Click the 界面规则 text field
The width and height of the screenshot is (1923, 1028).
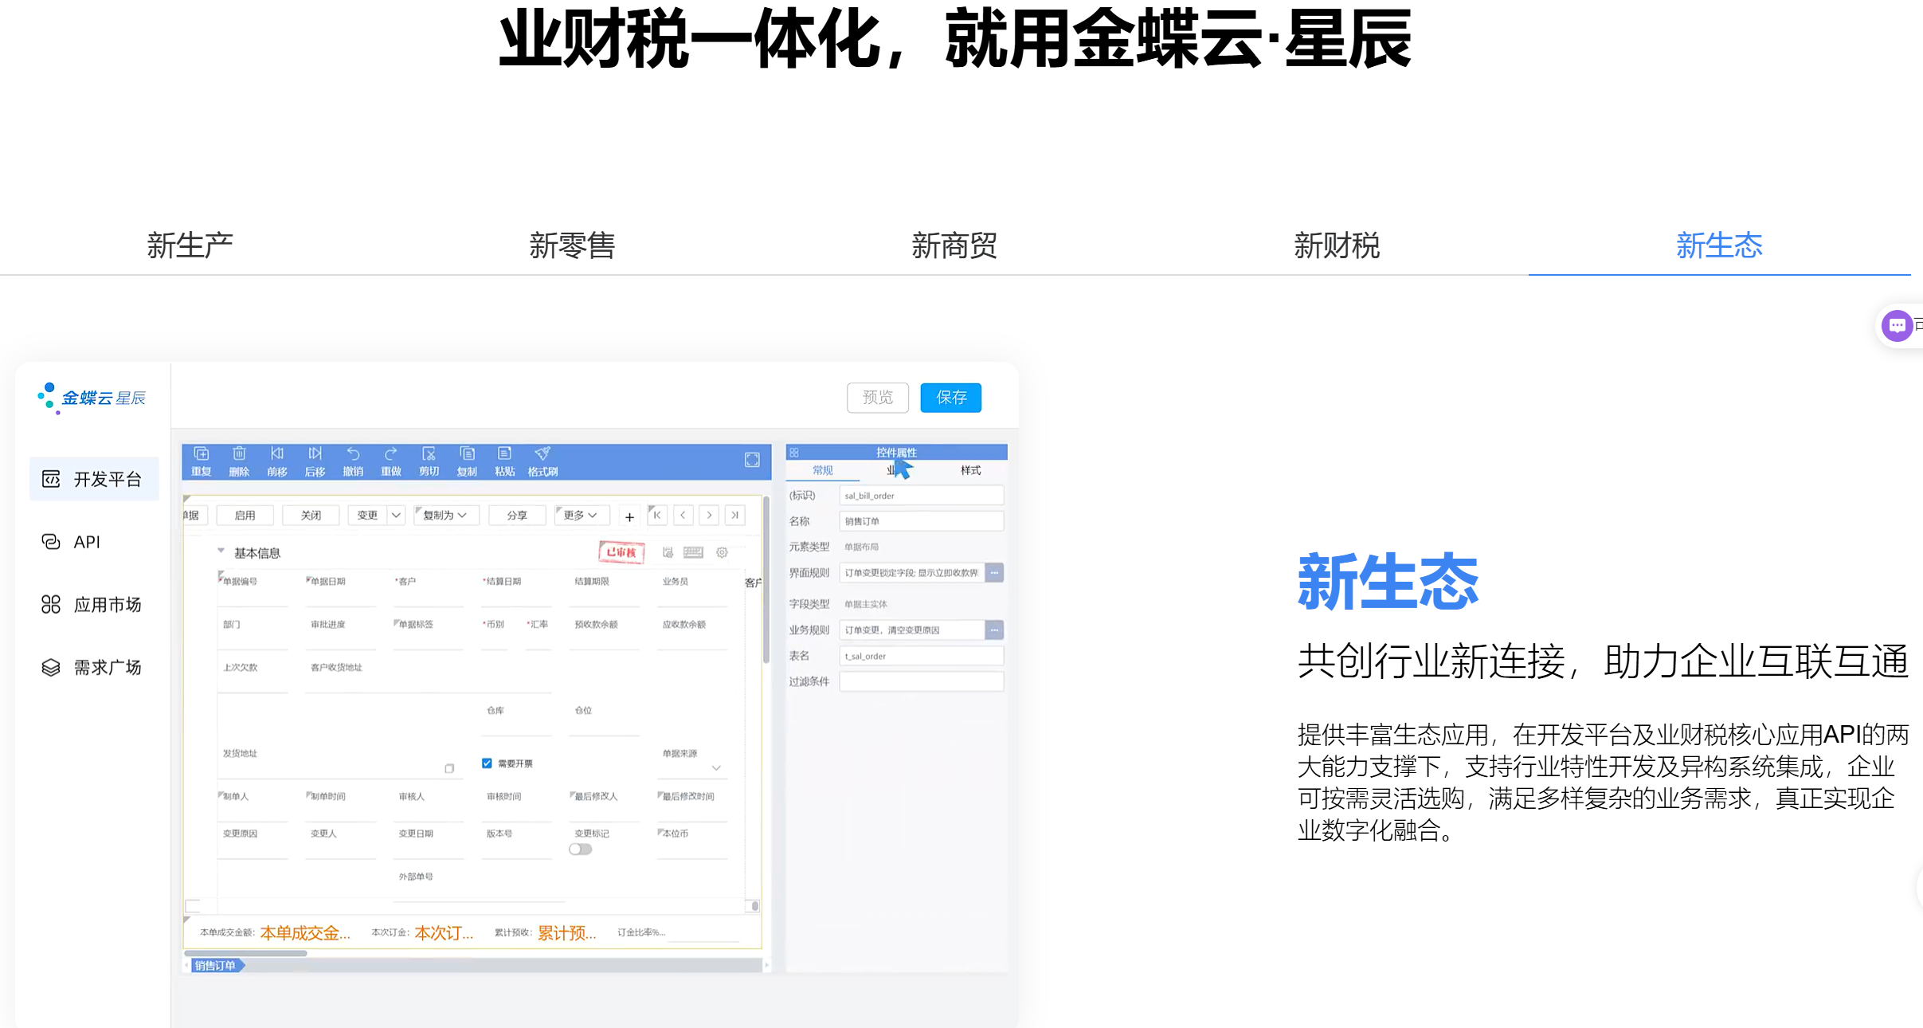[x=912, y=573]
